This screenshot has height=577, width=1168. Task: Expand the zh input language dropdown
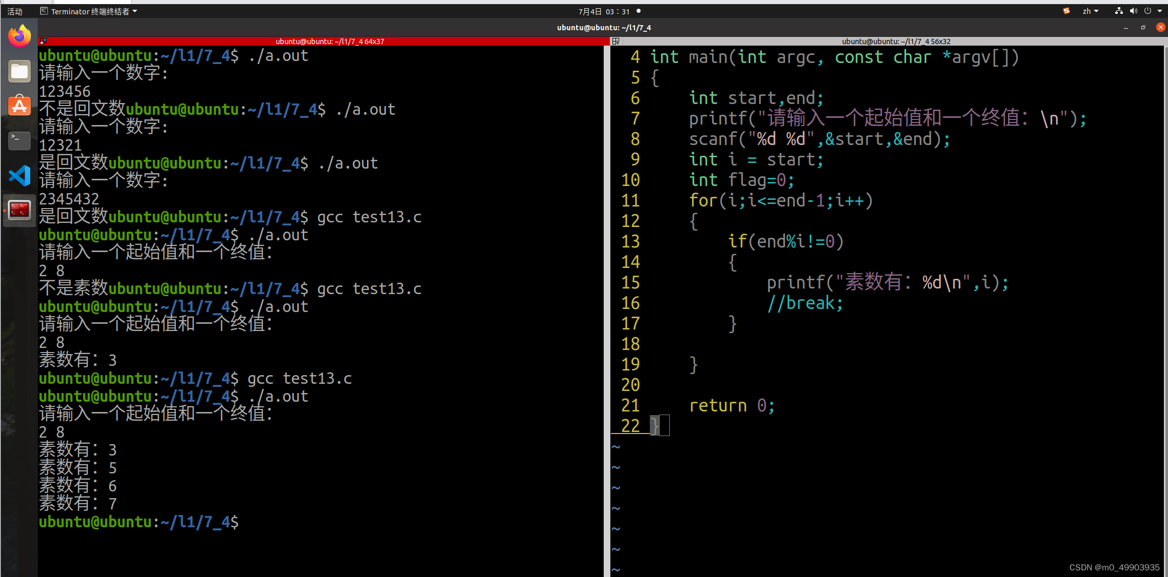click(x=1090, y=11)
